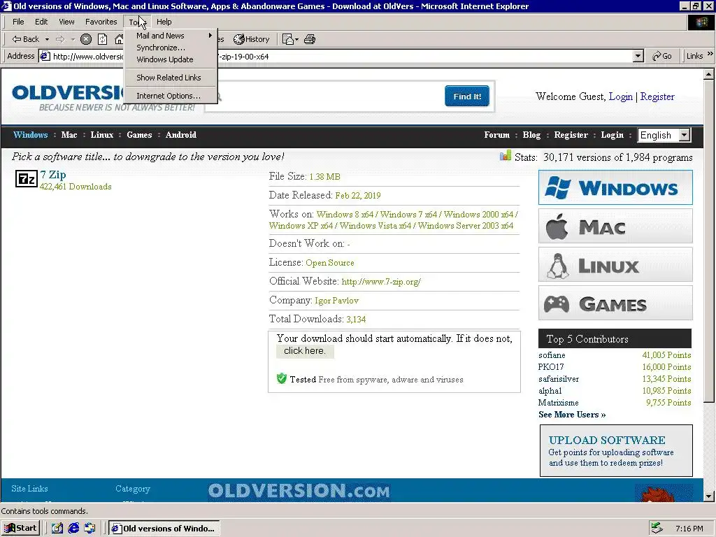Click the Print toolbar icon
This screenshot has width=716, height=537.
tap(310, 39)
